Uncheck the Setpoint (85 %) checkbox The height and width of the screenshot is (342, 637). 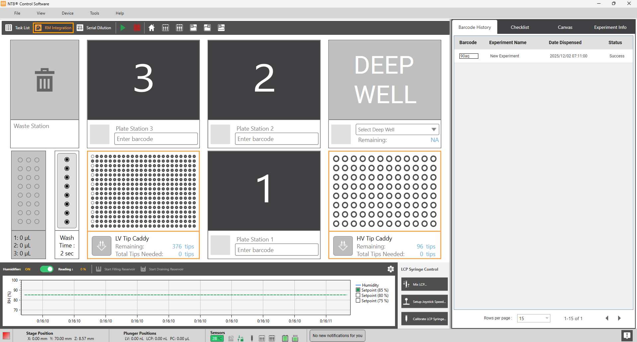[x=358, y=290]
